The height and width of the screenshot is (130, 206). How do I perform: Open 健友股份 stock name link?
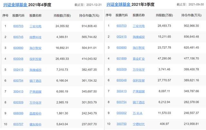click(35, 124)
